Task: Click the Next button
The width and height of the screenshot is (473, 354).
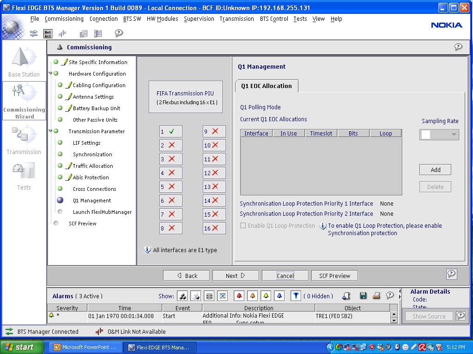Action: (x=236, y=276)
